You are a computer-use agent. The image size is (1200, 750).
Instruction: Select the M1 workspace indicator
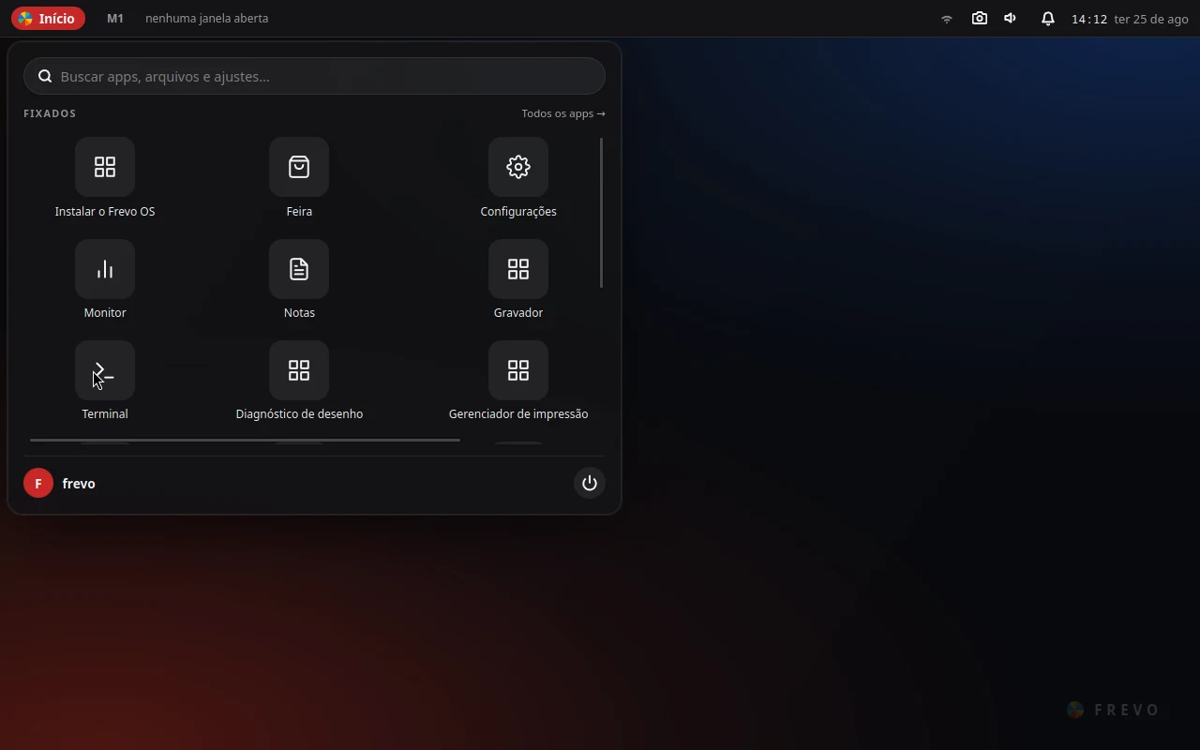click(x=115, y=19)
